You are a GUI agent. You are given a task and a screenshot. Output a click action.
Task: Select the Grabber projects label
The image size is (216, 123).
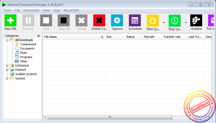tap(26, 74)
